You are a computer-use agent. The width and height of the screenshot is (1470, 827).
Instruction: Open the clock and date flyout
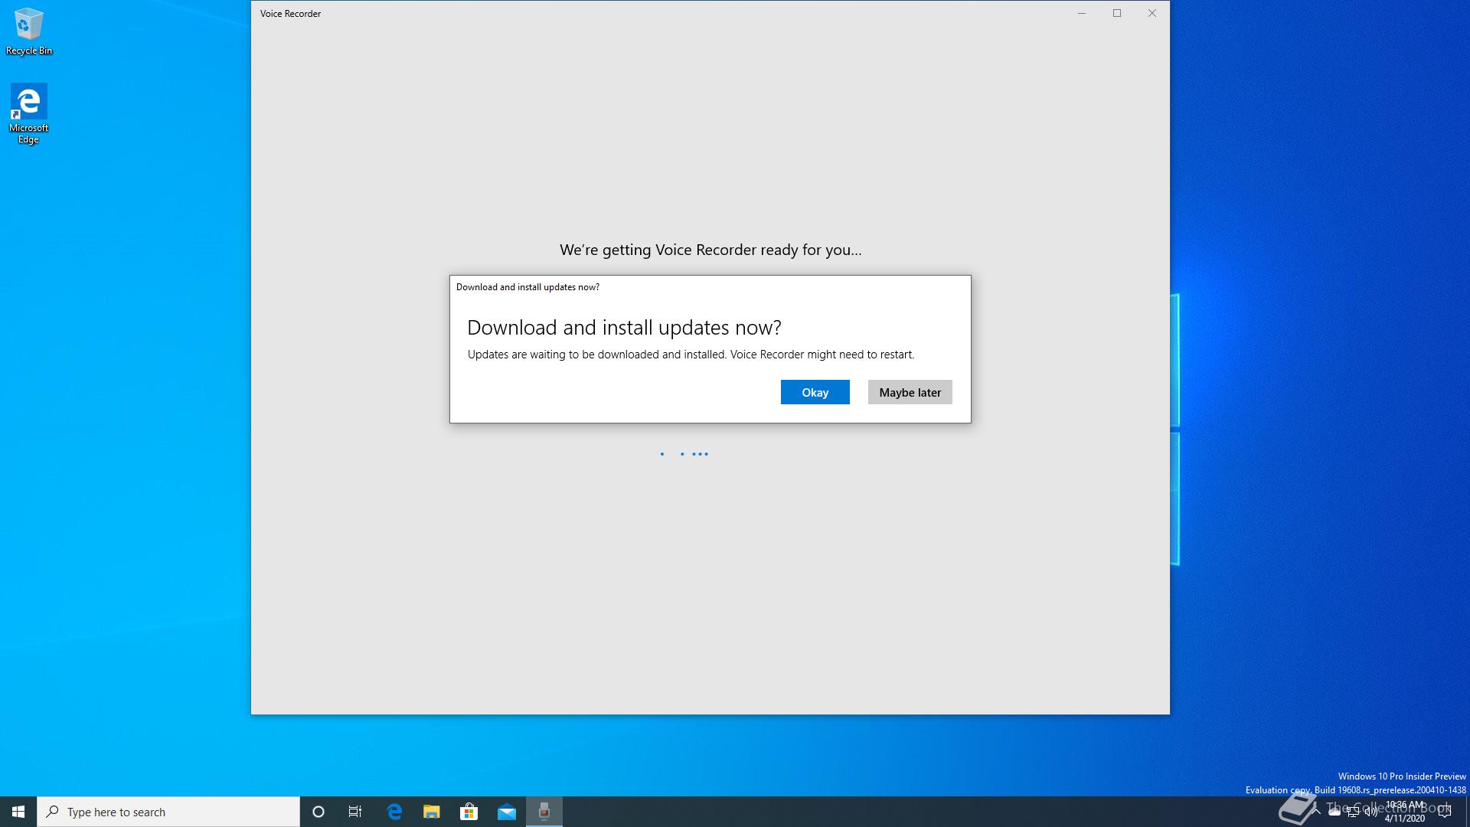tap(1405, 812)
